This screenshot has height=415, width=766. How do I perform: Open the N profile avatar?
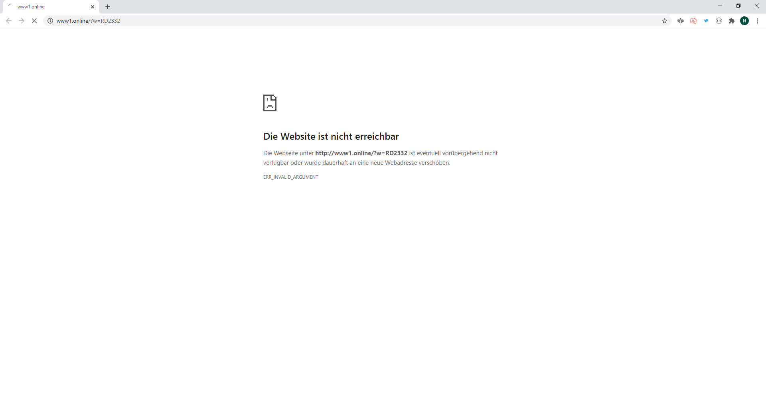click(744, 21)
